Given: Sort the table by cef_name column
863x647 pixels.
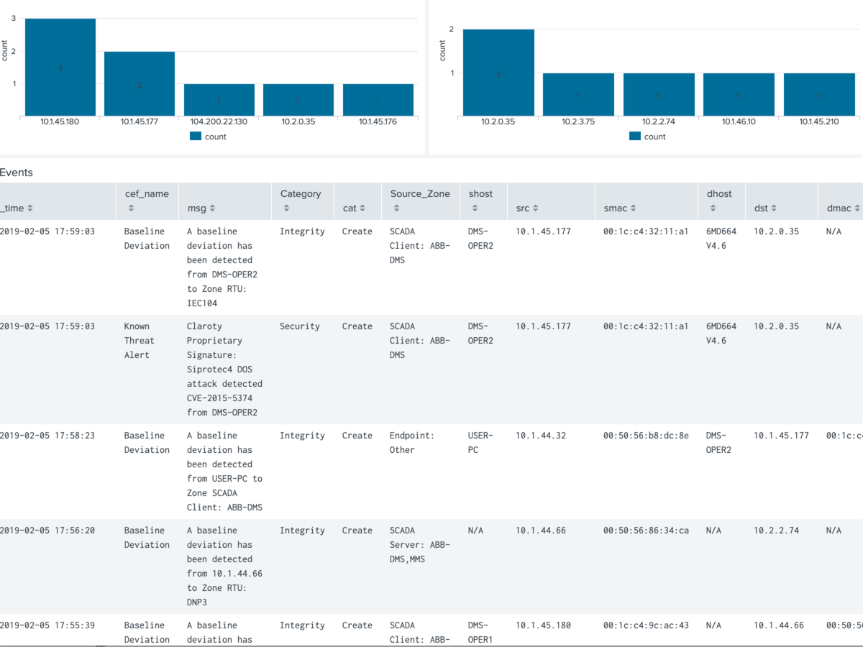Looking at the screenshot, I should tap(131, 208).
